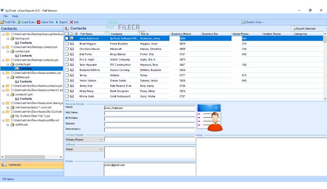Viewport: 327px width, 189px height.
Task: Click Contacts icon in bottom navigation bar
Action: [x=4, y=165]
